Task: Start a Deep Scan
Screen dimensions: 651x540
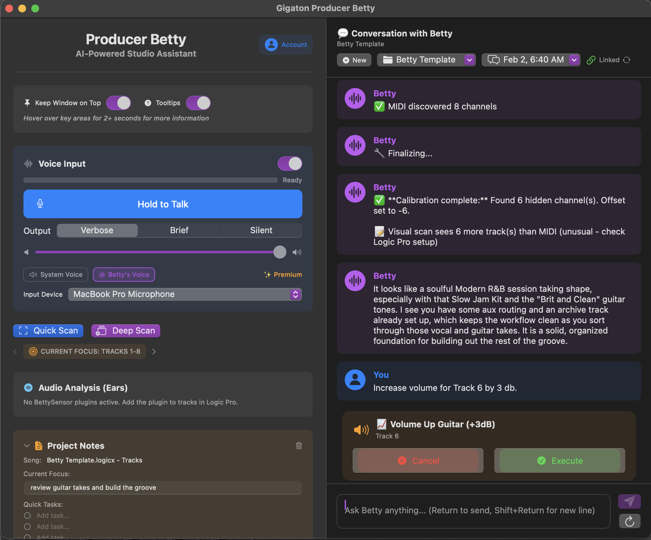Action: point(125,331)
